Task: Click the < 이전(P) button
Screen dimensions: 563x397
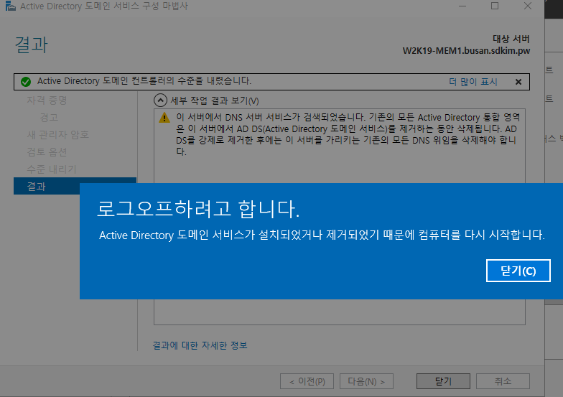Action: point(307,381)
